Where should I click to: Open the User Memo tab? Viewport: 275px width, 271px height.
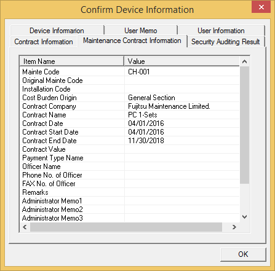(141, 31)
